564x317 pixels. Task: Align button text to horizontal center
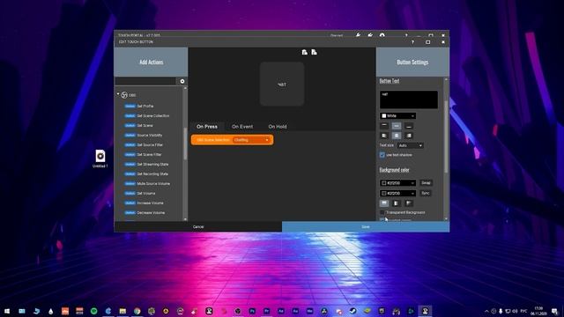(397, 136)
